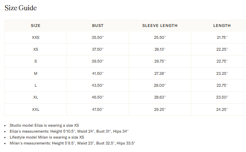Viewport: 246px width, 152px height.
Task: Click the 26.13" sleeve length cell
Action: (x=160, y=49)
